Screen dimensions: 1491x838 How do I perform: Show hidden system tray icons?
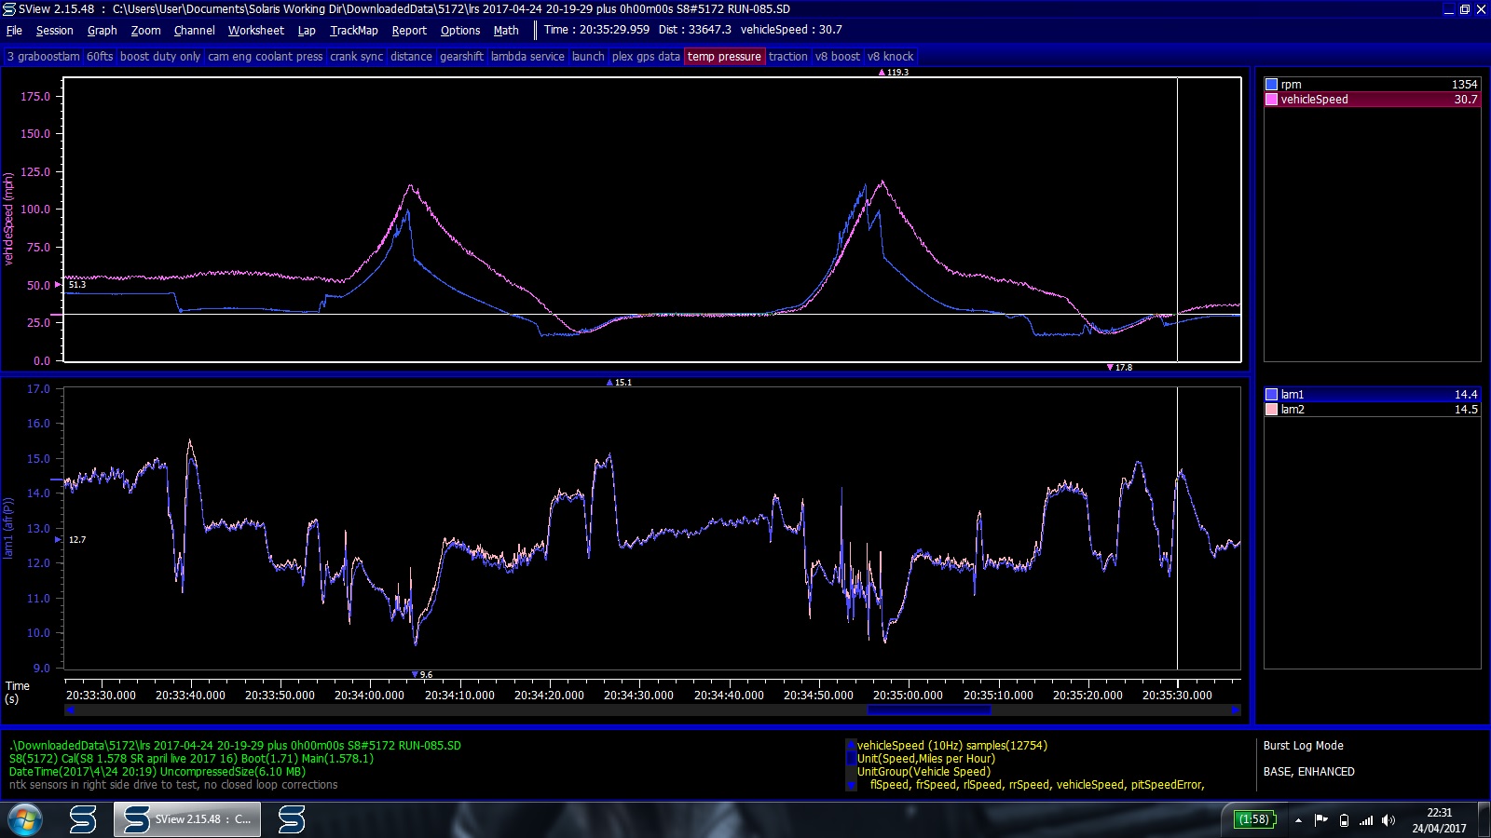(1298, 820)
